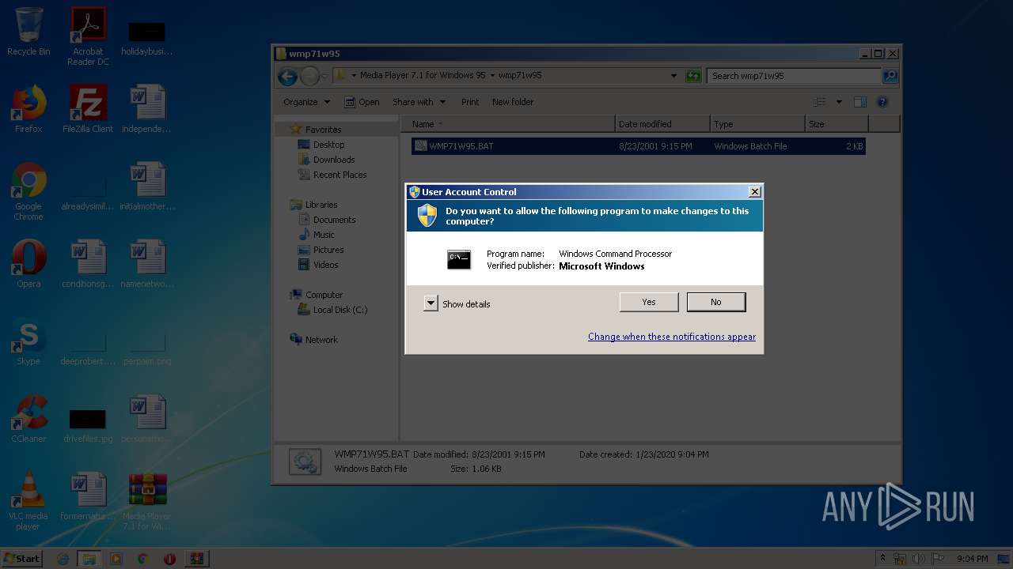Click Windows Explorer taskbar button
1013x569 pixels.
click(89, 559)
